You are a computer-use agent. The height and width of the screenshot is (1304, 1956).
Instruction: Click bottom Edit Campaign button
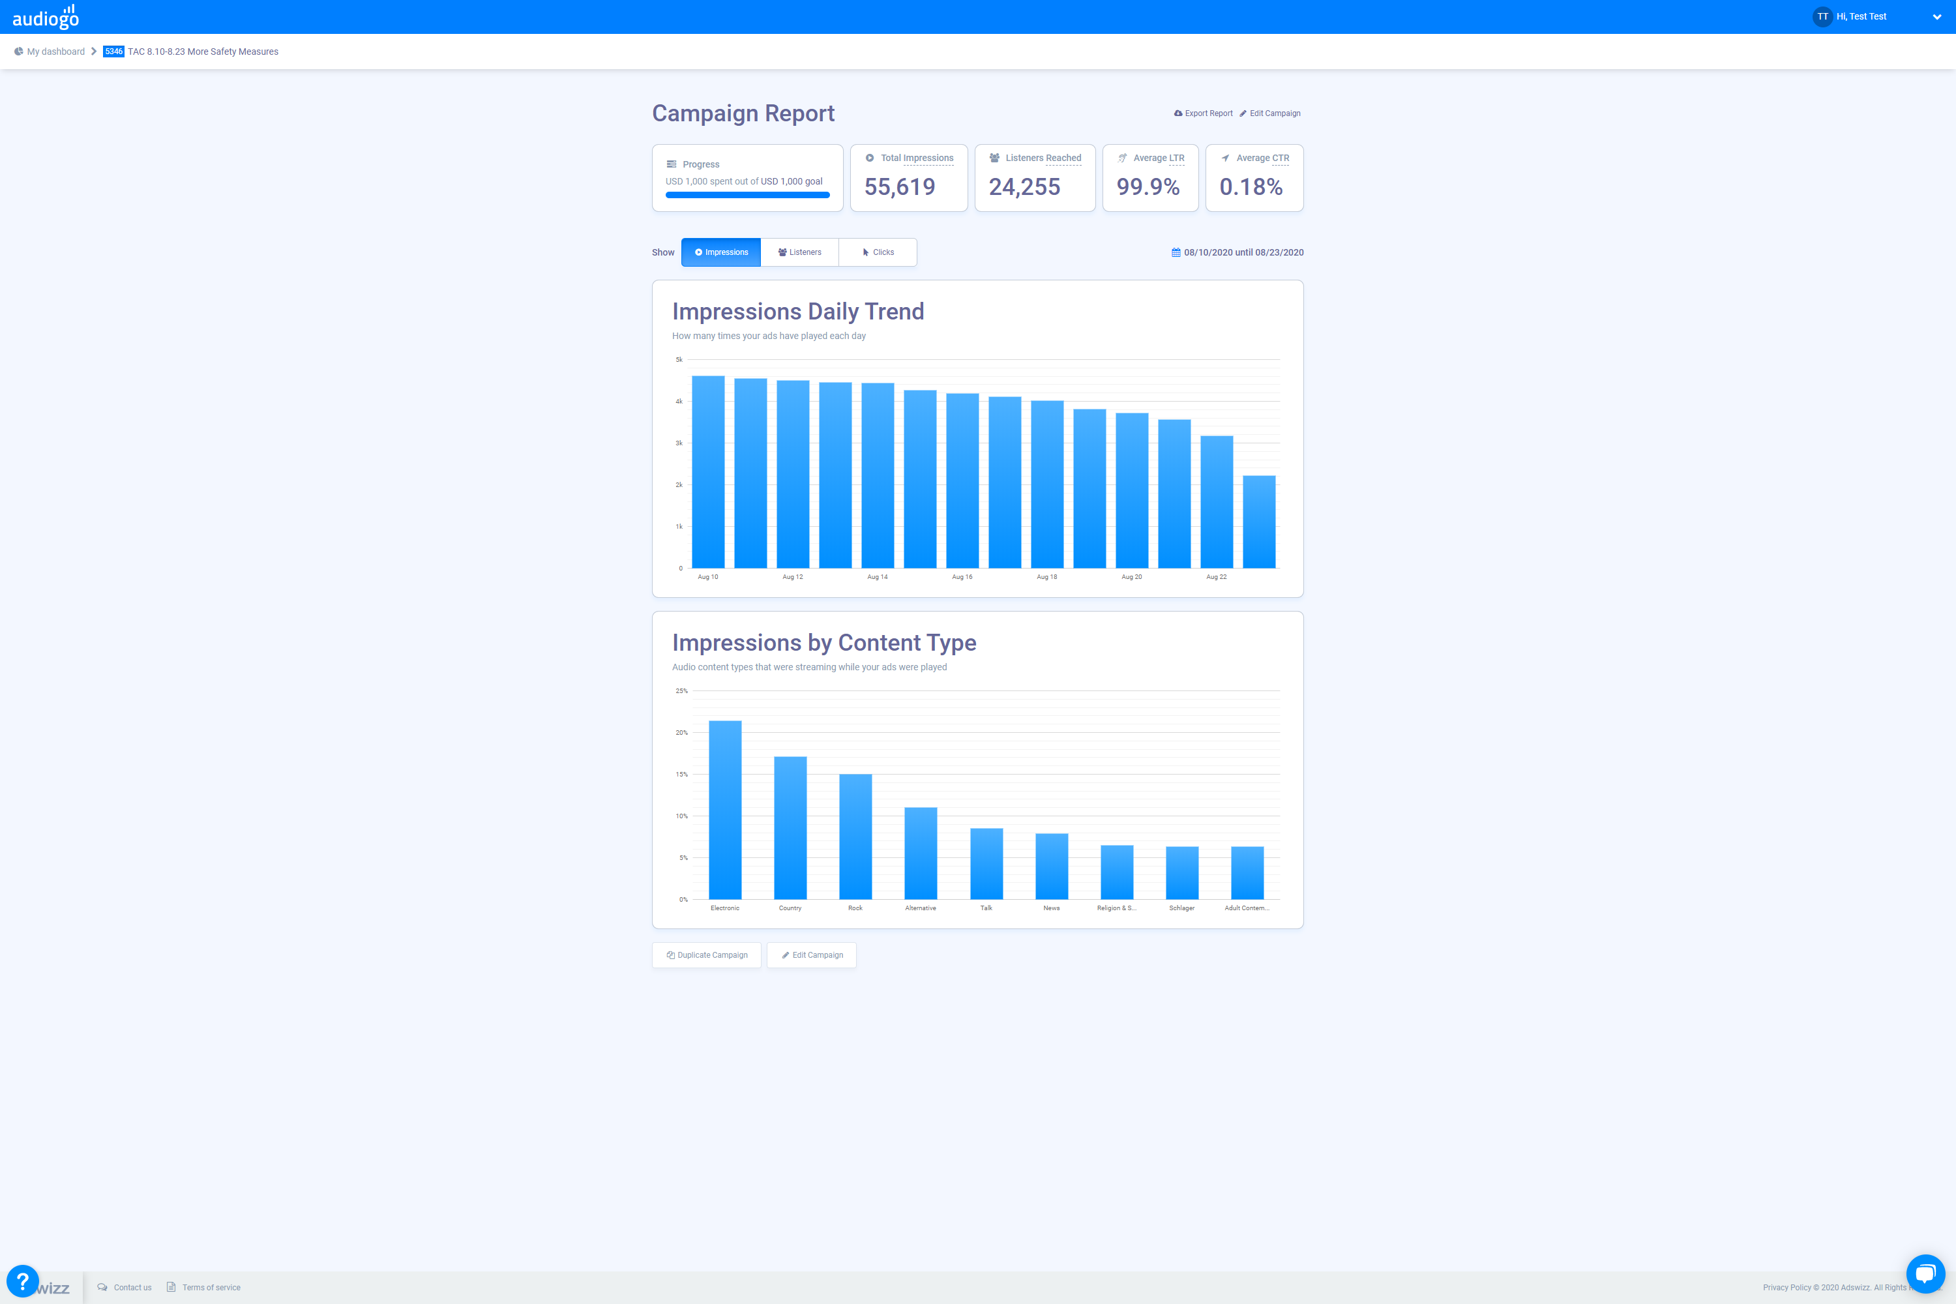pyautogui.click(x=812, y=956)
